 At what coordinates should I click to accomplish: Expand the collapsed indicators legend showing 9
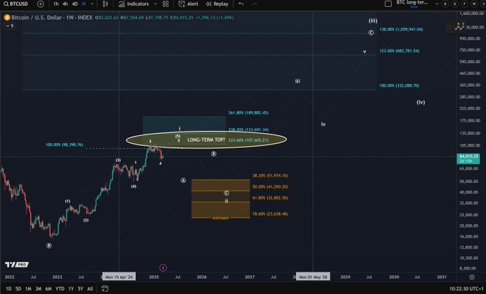[x=9, y=26]
